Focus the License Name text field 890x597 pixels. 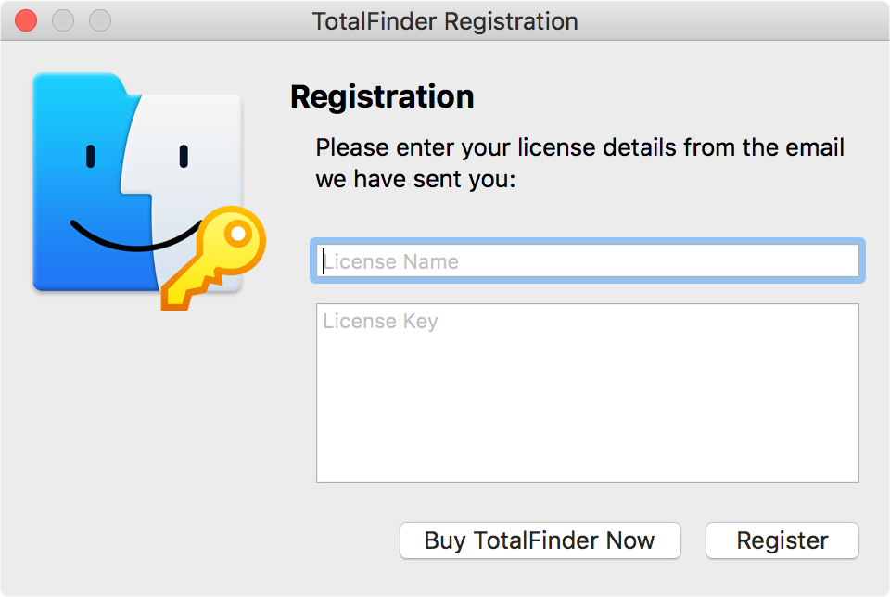click(x=588, y=261)
